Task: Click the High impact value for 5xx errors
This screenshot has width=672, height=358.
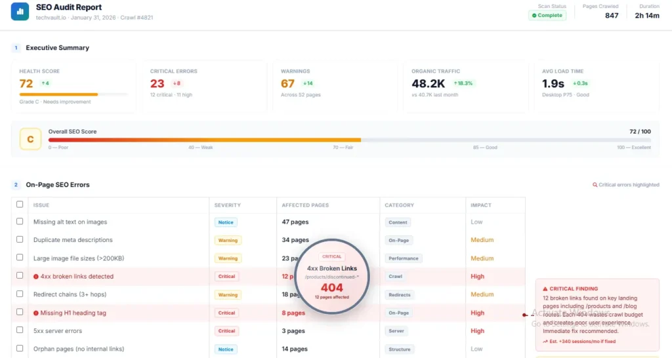Action: (478, 331)
